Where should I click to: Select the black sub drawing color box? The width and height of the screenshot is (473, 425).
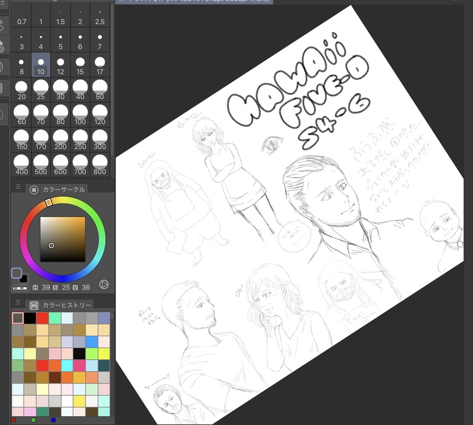click(25, 279)
